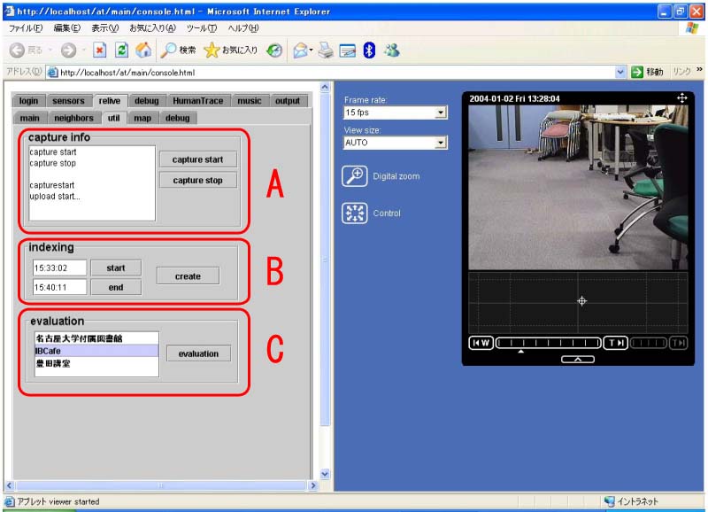Image resolution: width=708 pixels, height=512 pixels.
Task: Click the History globe icon
Action: pos(274,50)
